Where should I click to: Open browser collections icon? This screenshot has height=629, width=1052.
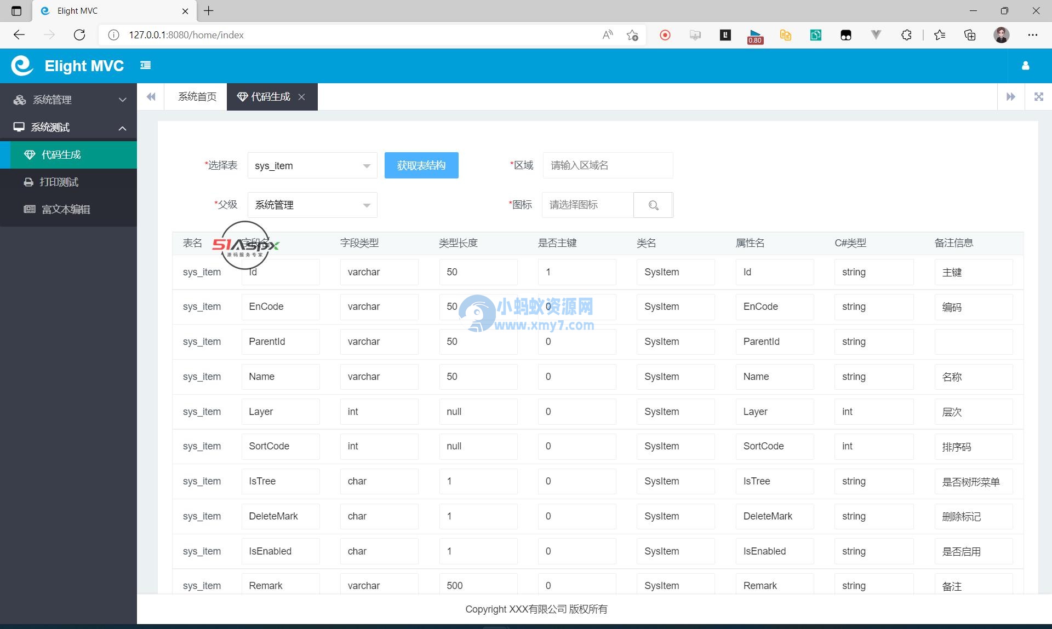[x=970, y=35]
